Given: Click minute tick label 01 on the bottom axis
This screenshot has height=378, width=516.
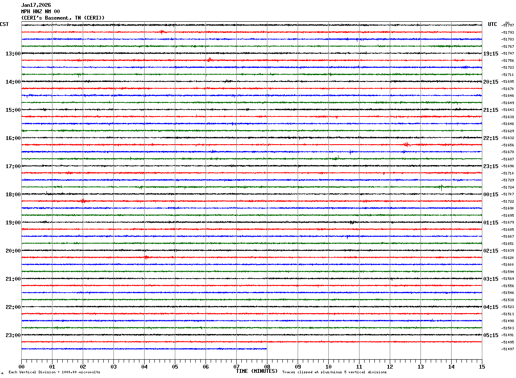Looking at the screenshot, I should click(52, 367).
